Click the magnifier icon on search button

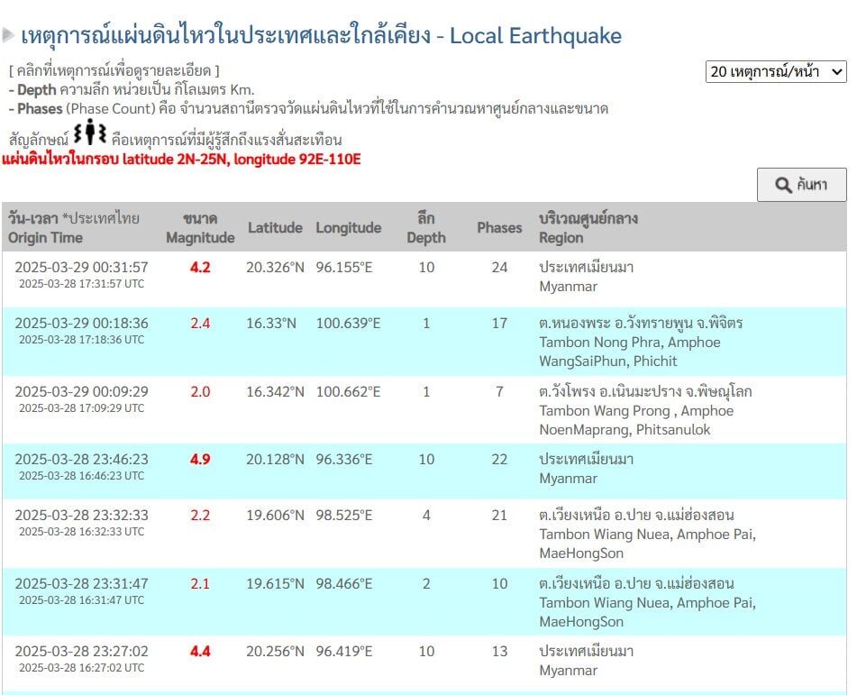(783, 185)
